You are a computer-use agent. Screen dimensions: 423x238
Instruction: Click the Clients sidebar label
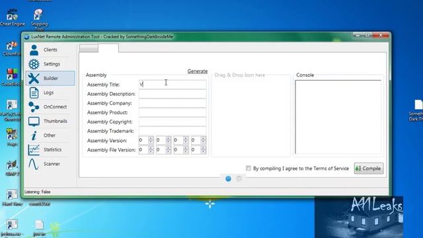[50, 50]
